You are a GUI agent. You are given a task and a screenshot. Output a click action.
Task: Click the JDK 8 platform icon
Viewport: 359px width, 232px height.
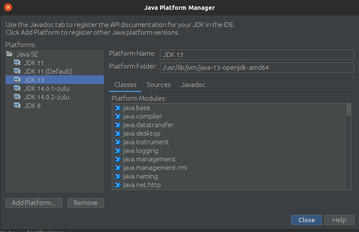tap(17, 106)
